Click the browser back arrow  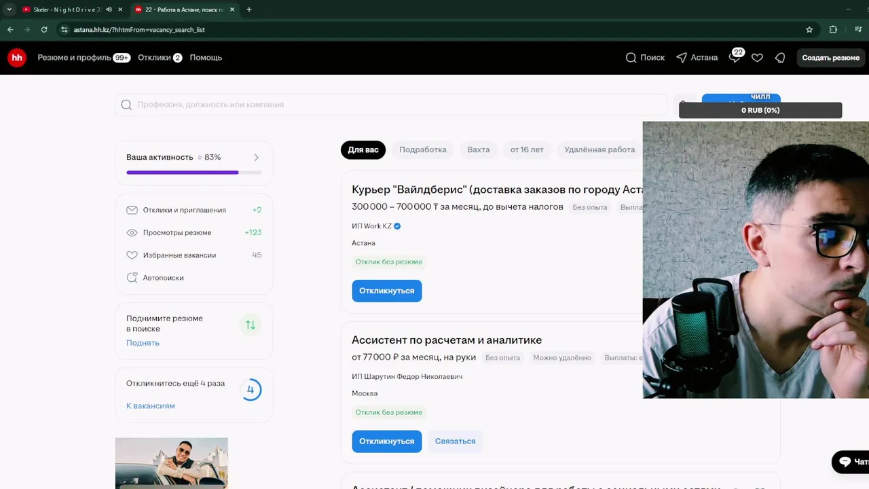click(x=10, y=29)
